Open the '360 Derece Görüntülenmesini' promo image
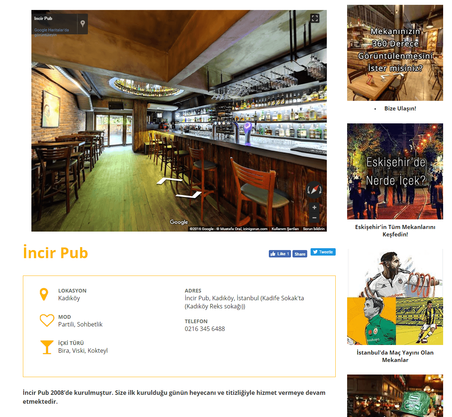The height and width of the screenshot is (417, 452). click(x=395, y=53)
